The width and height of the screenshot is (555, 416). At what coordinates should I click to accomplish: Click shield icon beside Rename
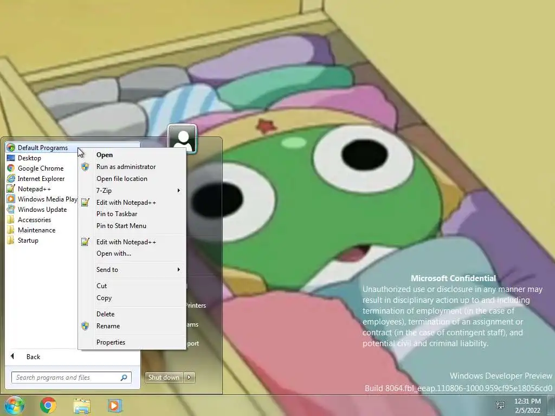click(85, 326)
